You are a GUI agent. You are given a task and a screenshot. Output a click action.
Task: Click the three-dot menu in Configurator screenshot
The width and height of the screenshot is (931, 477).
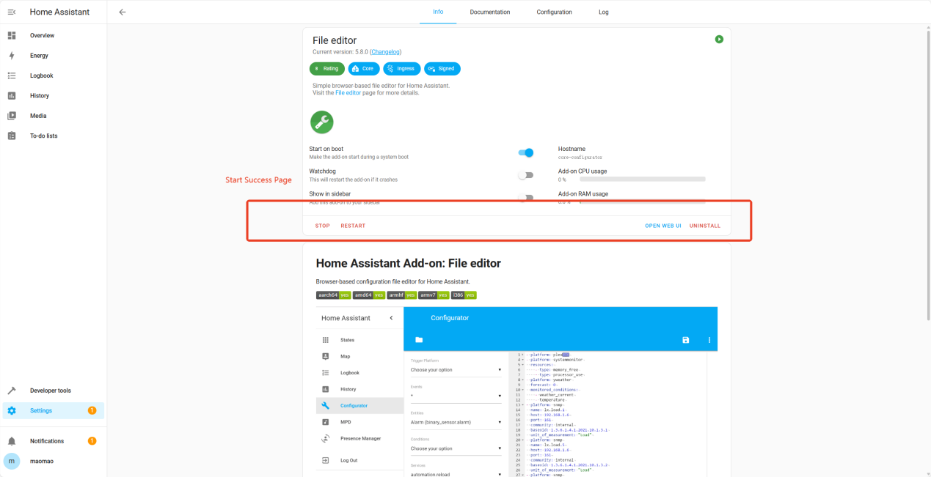(709, 340)
